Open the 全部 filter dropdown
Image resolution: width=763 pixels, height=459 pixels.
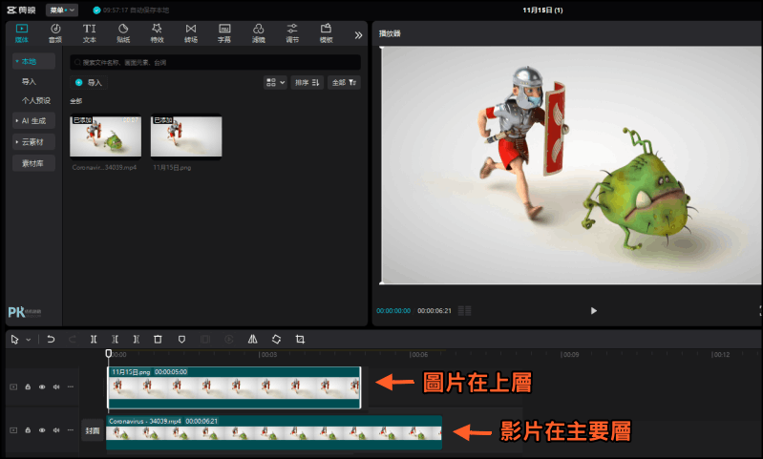point(344,83)
